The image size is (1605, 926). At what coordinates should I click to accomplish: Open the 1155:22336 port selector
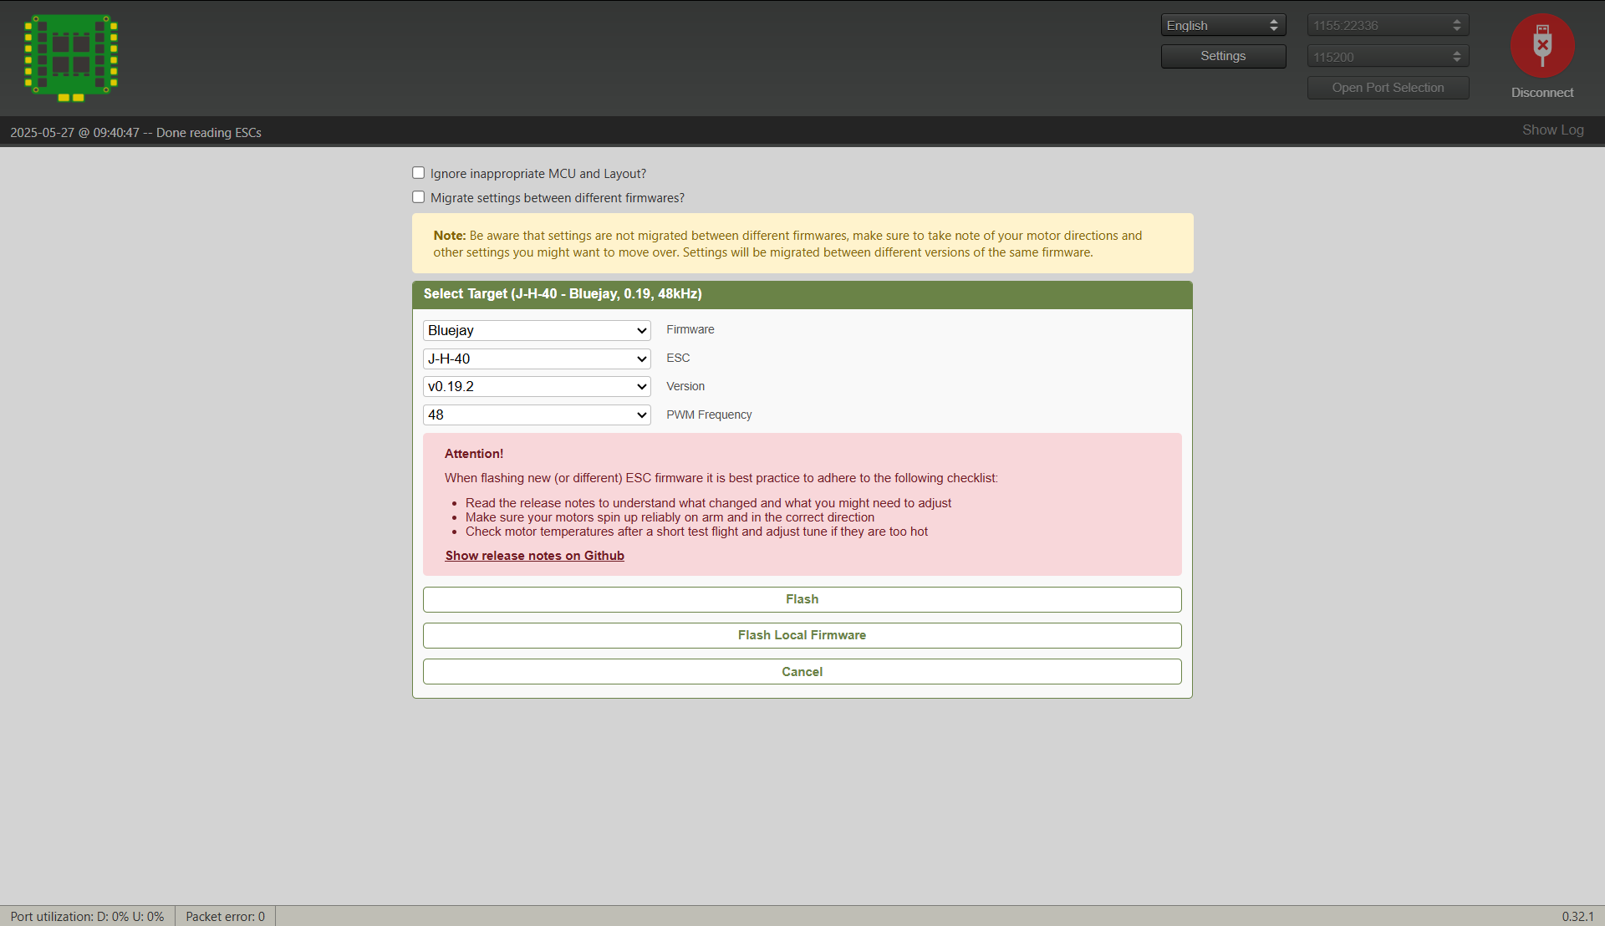tap(1388, 25)
